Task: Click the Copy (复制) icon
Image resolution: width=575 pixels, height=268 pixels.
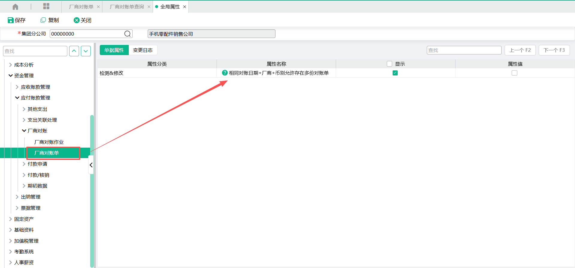Action: (x=43, y=20)
